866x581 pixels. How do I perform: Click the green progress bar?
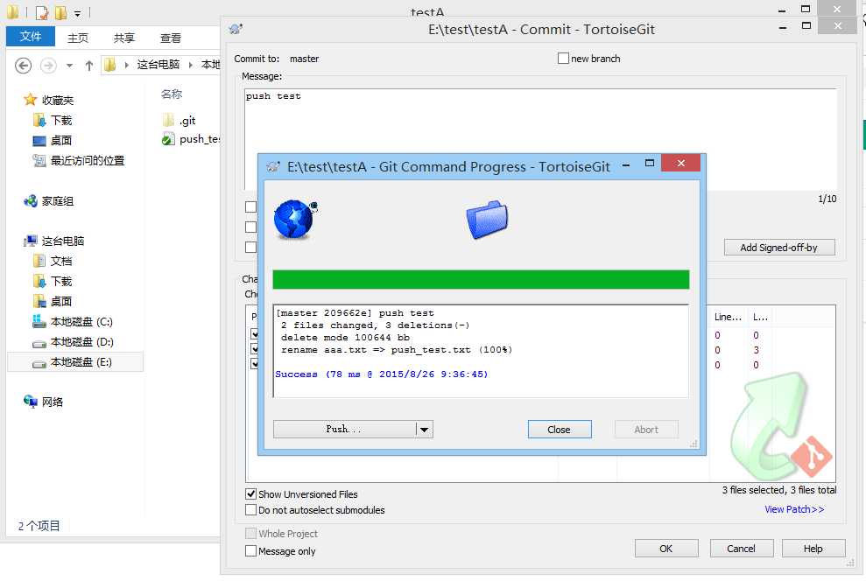coord(481,279)
